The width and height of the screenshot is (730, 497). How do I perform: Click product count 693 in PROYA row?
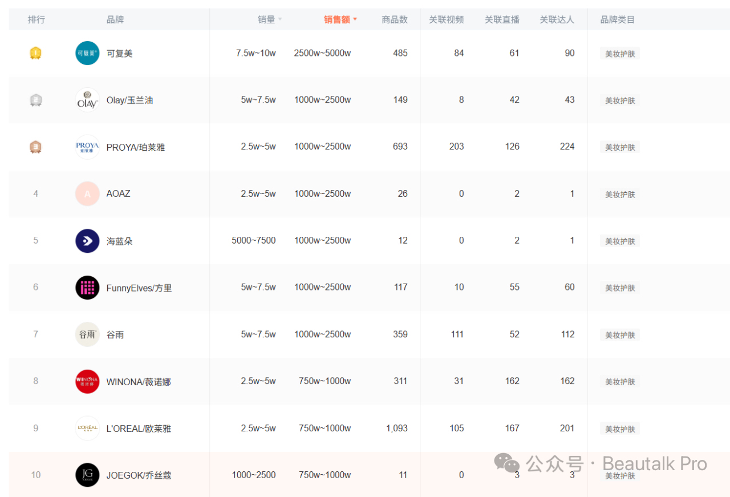(x=400, y=147)
